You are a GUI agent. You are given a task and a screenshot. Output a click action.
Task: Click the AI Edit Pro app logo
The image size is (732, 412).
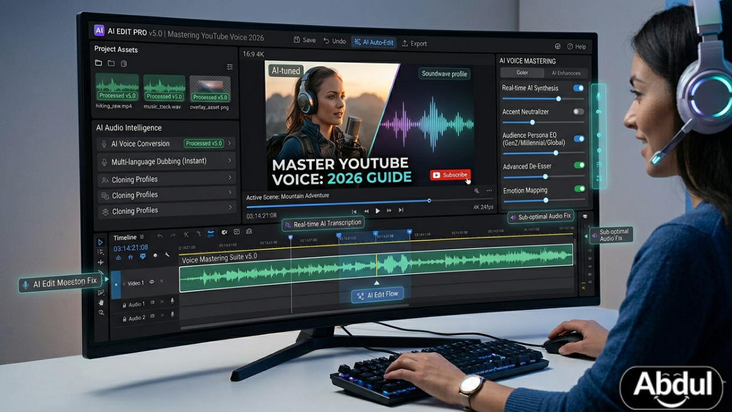click(99, 31)
